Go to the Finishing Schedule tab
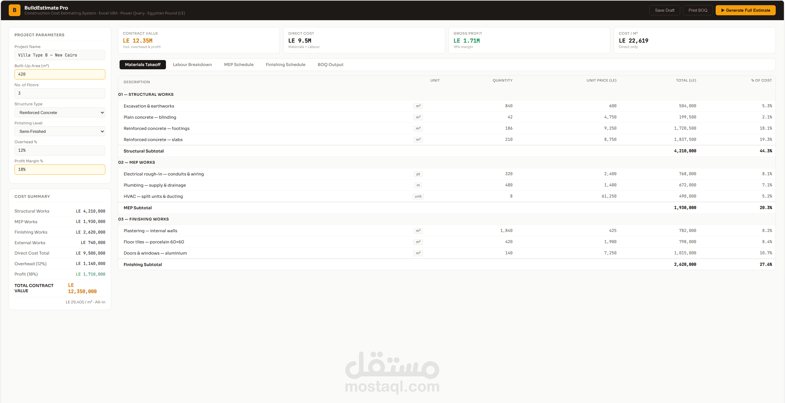The height and width of the screenshot is (403, 785). (x=285, y=65)
